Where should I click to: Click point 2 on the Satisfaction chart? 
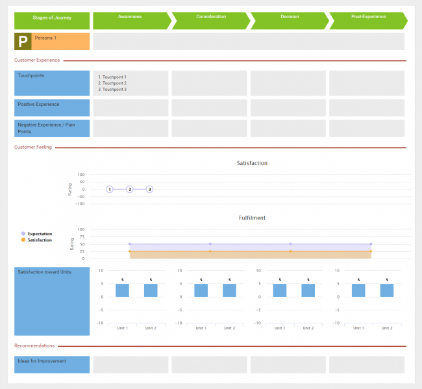coord(130,189)
